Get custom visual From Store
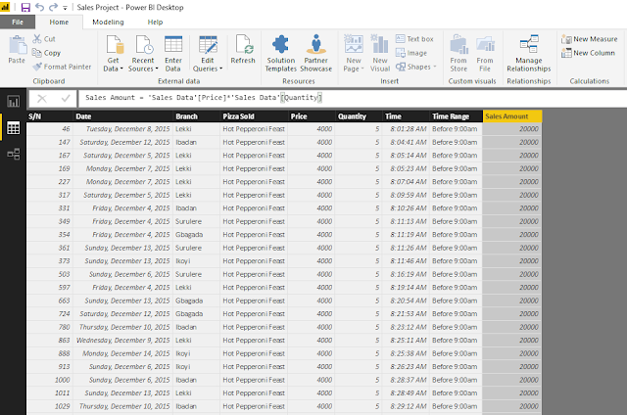Image resolution: width=627 pixels, height=415 pixels. pyautogui.click(x=458, y=54)
